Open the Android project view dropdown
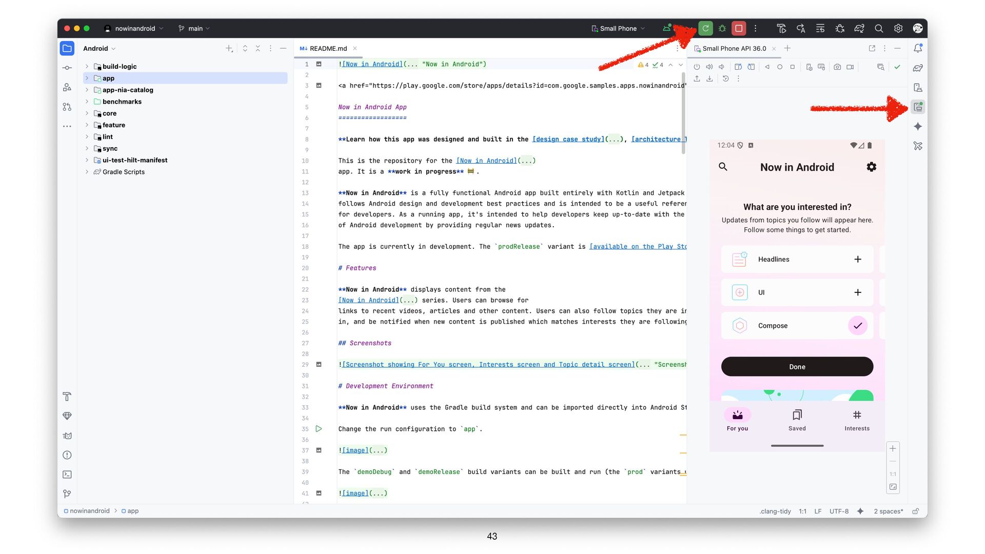The width and height of the screenshot is (985, 554). point(100,48)
